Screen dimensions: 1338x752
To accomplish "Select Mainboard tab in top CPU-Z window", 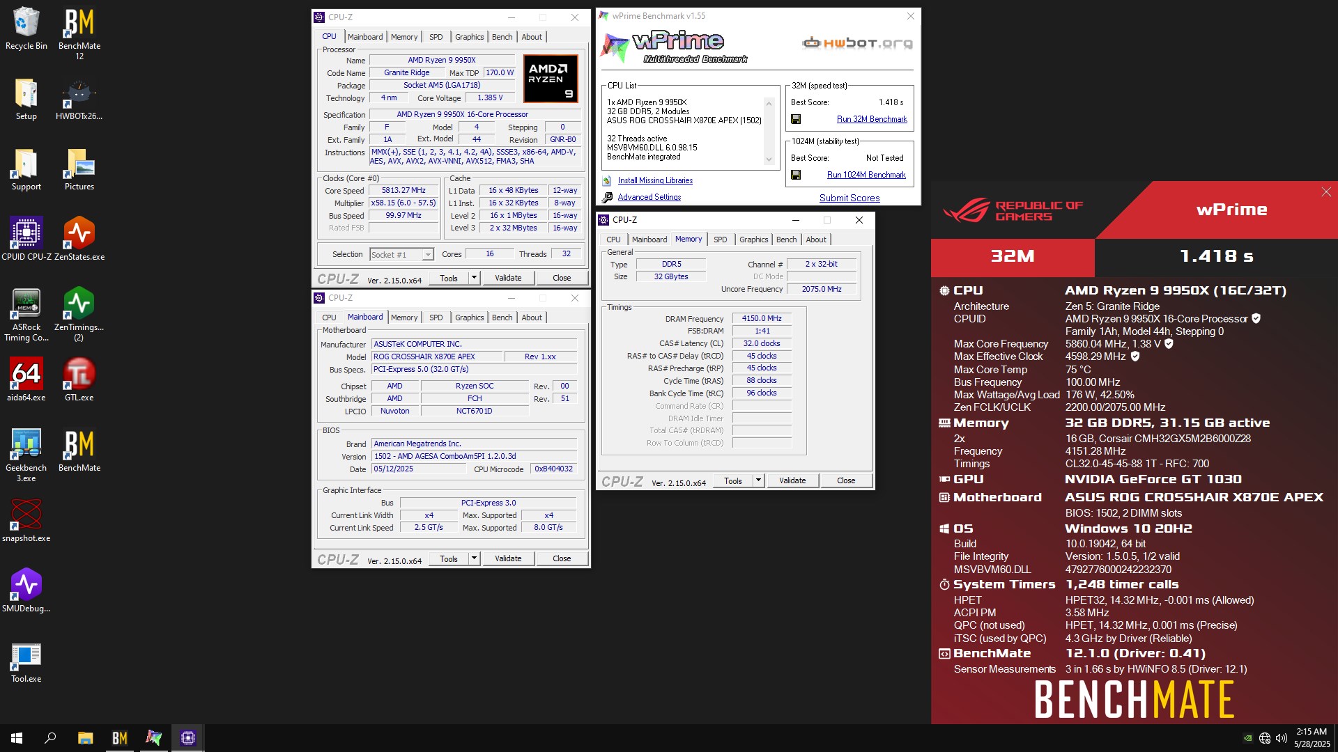I will pos(365,37).
